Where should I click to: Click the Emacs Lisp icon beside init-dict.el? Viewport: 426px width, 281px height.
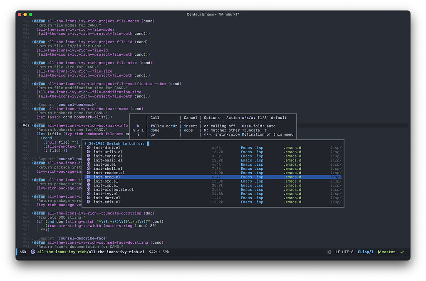pos(89,148)
